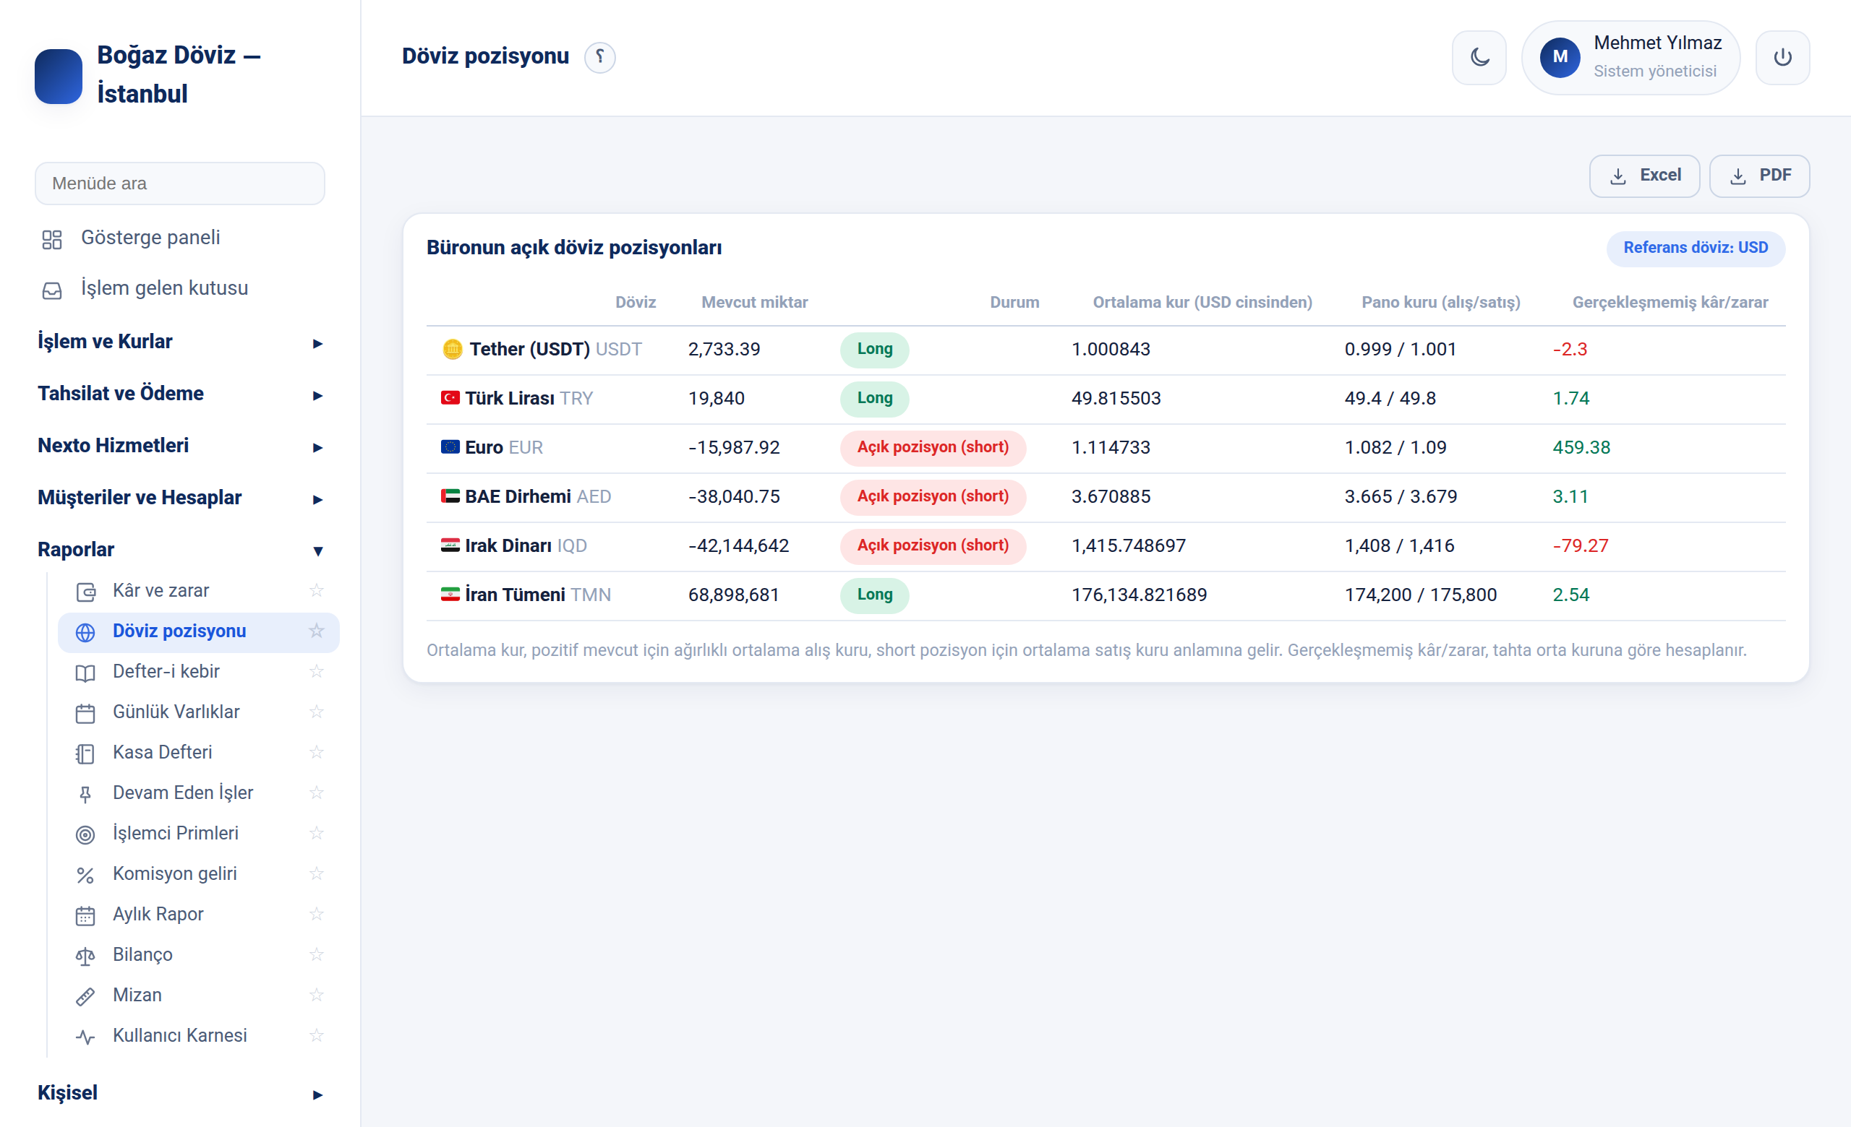Collapse the Raporlar section
This screenshot has width=1851, height=1127.
[180, 550]
